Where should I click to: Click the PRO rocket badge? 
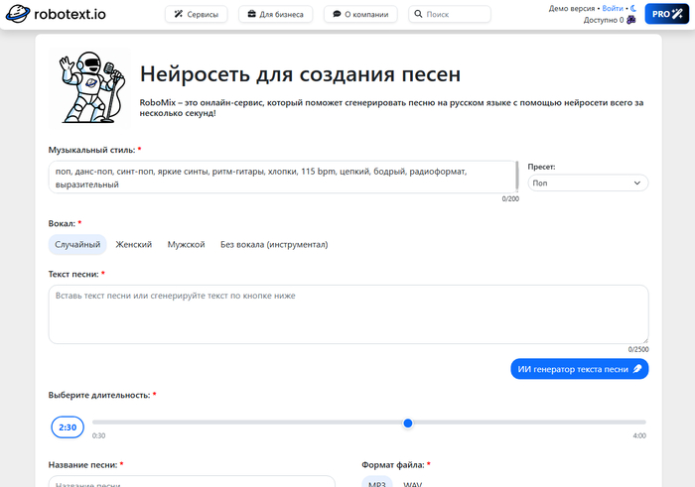pyautogui.click(x=660, y=14)
